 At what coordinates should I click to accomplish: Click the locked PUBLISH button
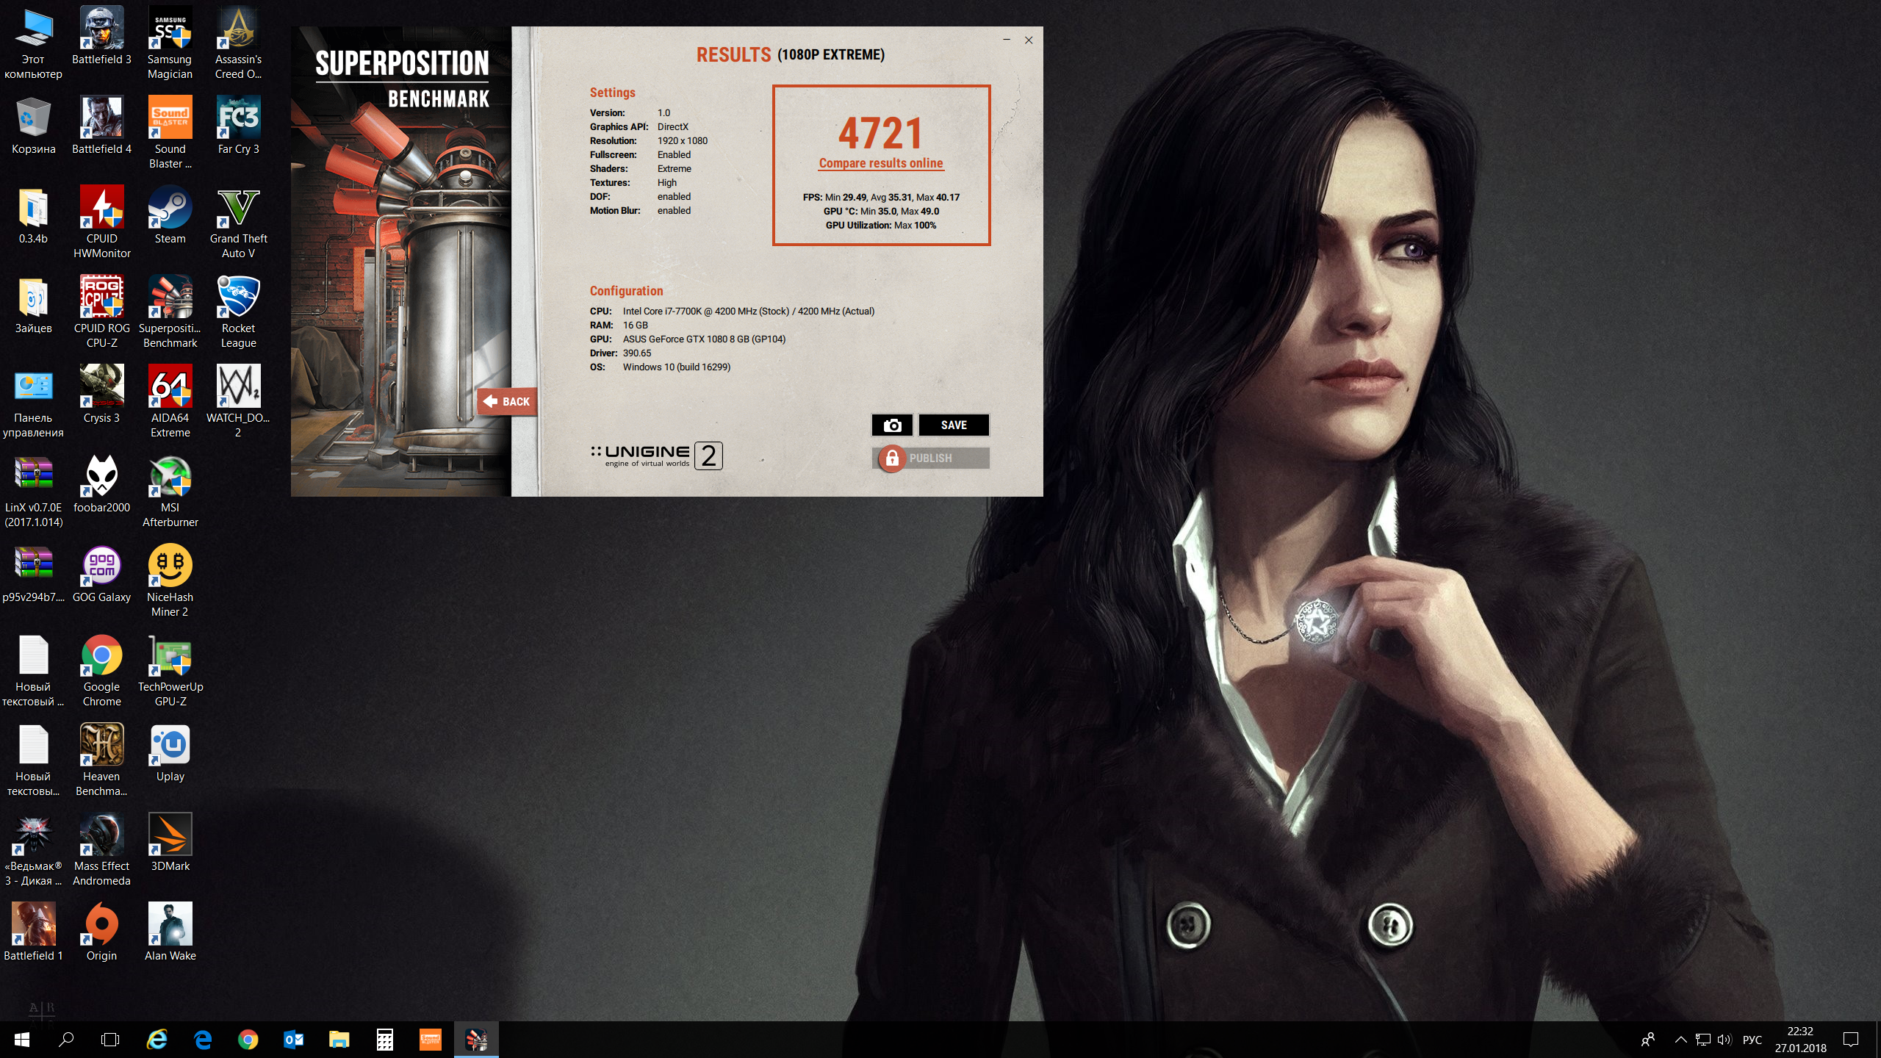(930, 458)
